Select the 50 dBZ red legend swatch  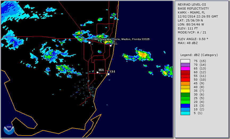185,80
